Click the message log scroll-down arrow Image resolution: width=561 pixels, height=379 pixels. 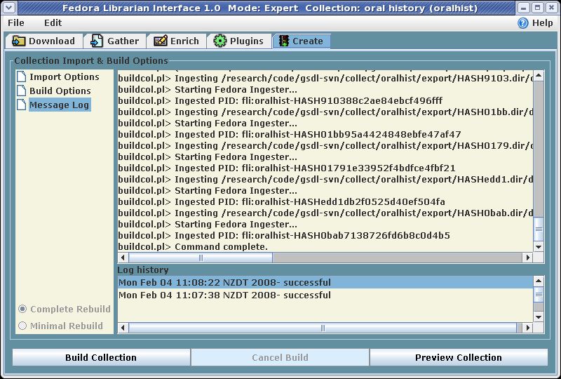coord(539,247)
